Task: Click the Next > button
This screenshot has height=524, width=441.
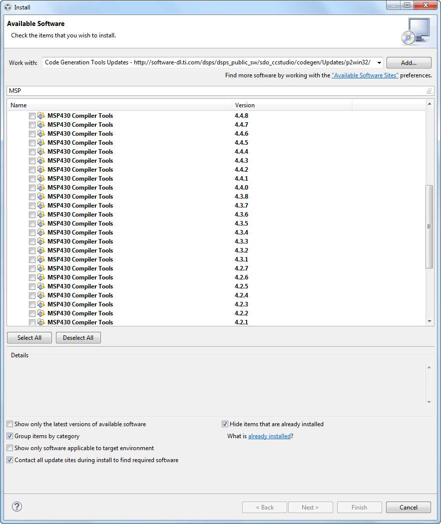Action: pos(310,508)
